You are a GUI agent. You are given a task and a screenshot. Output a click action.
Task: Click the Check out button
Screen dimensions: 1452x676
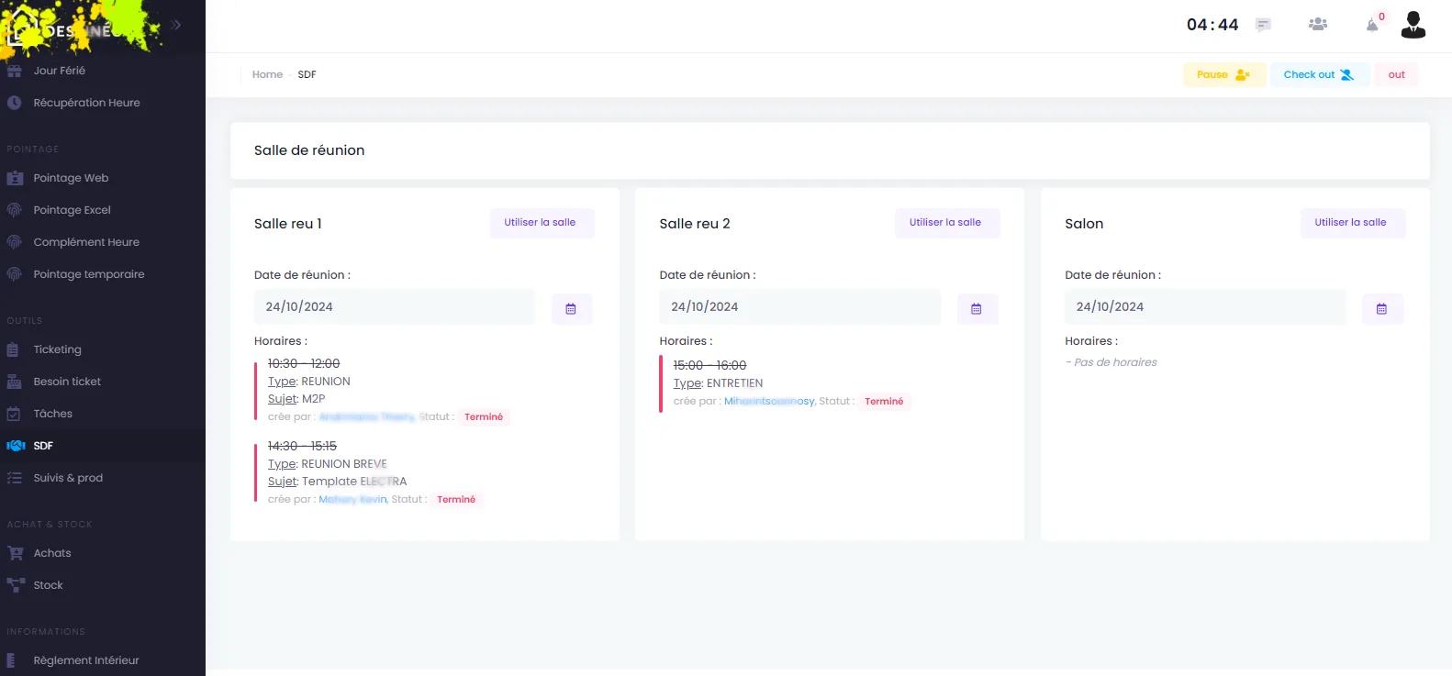tap(1319, 75)
